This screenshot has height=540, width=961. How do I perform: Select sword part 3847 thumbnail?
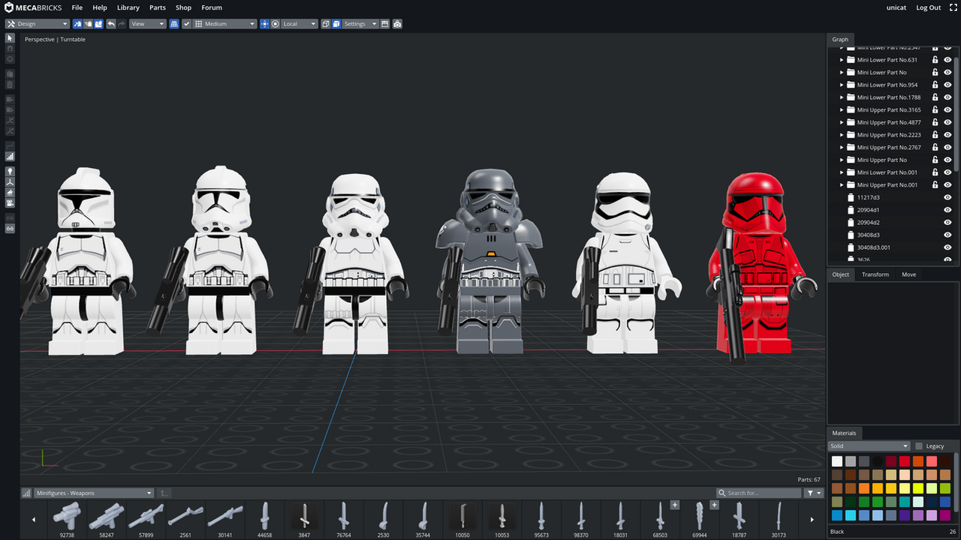coord(304,520)
